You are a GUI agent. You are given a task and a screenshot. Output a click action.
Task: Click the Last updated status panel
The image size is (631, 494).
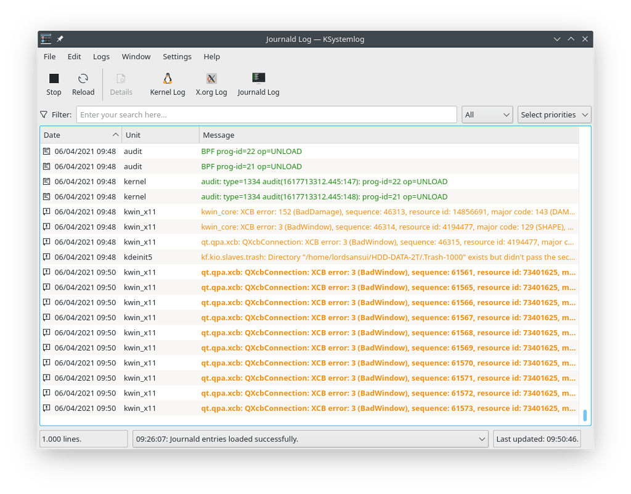click(x=536, y=439)
